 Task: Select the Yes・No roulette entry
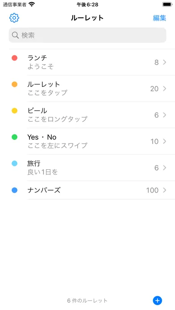pyautogui.click(x=92, y=141)
